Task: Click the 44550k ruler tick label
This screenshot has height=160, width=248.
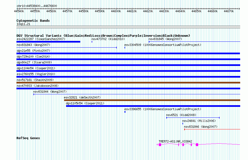Action: (35, 11)
